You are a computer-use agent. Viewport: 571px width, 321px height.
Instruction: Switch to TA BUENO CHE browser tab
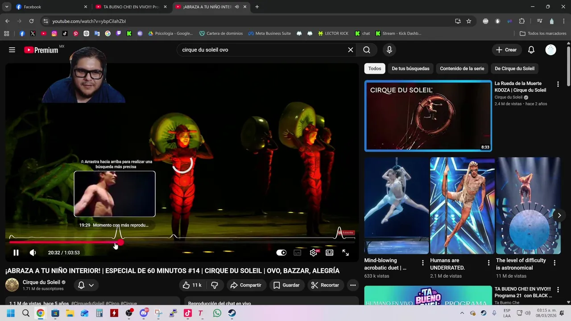click(x=131, y=7)
